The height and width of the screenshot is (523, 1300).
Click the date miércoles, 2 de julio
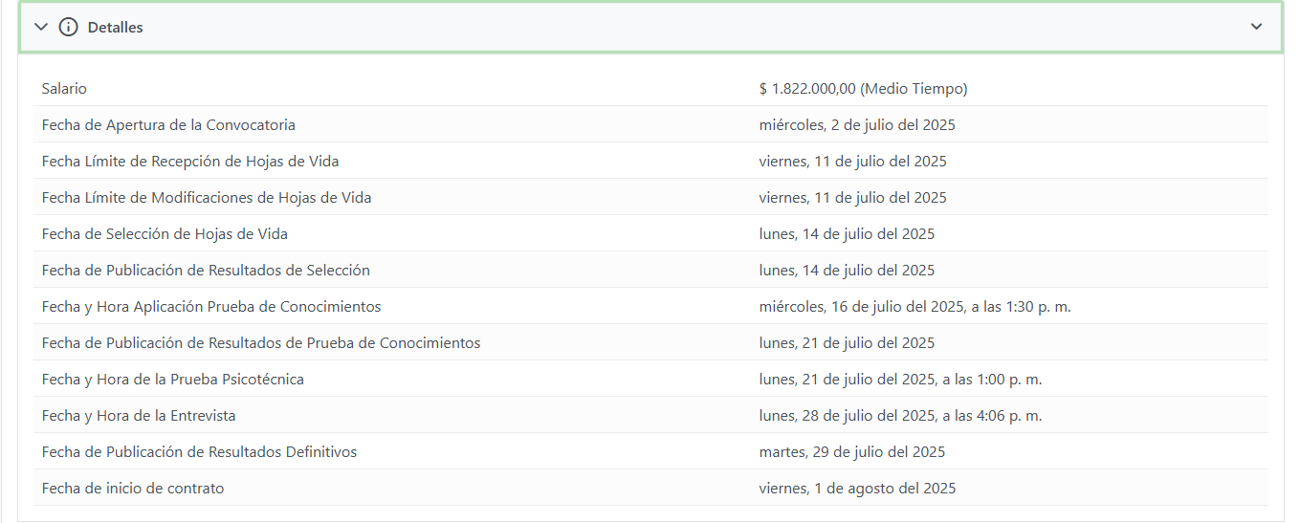[856, 125]
